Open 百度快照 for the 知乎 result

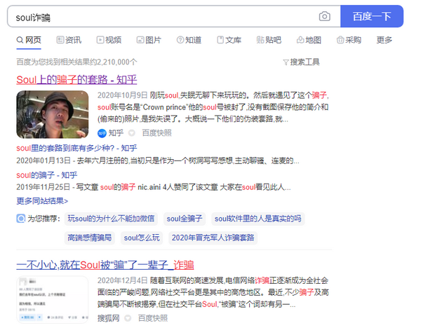click(x=156, y=133)
